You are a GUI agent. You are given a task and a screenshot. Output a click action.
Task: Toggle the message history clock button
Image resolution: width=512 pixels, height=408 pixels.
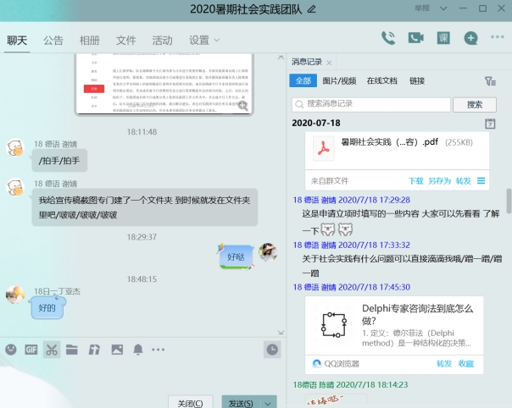(x=271, y=349)
